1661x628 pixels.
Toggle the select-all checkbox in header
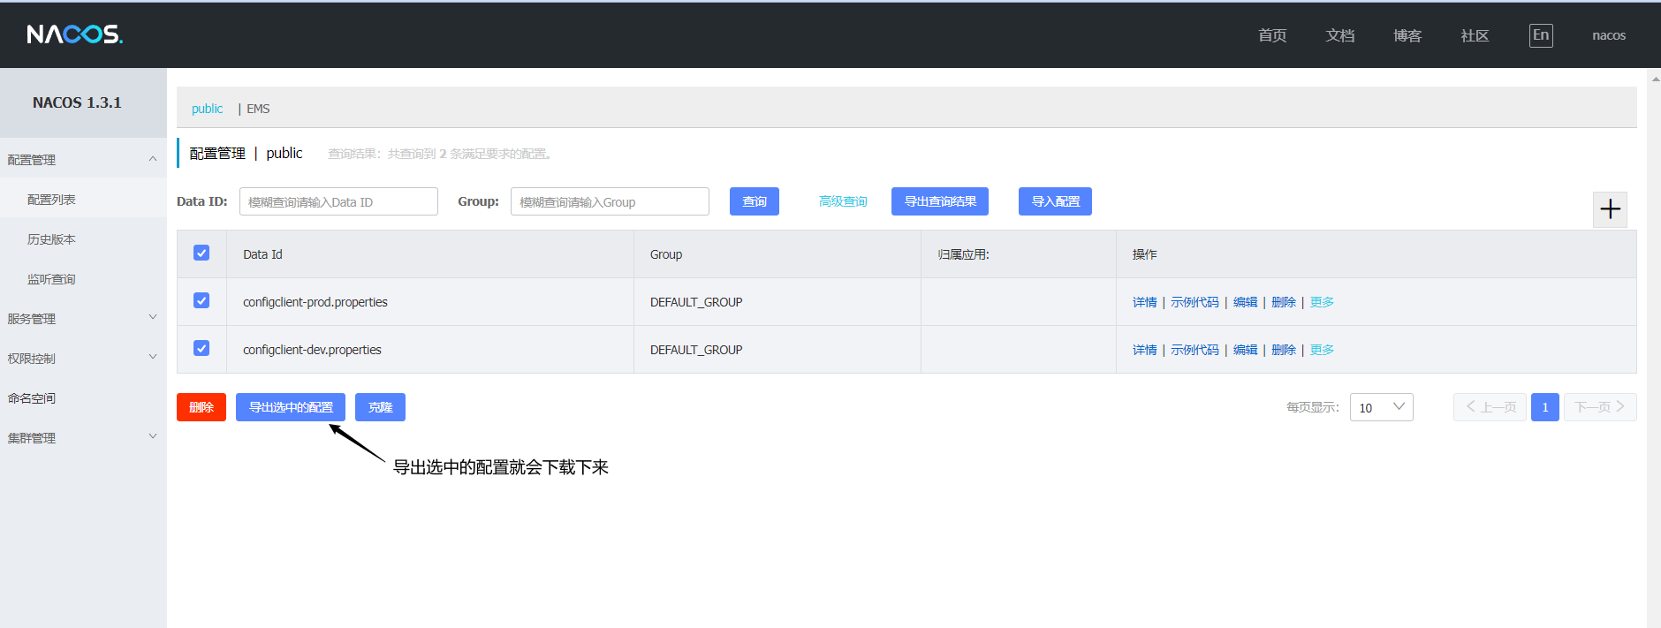click(201, 253)
